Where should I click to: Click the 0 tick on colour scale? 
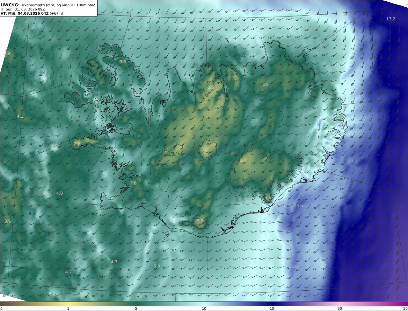1,308
